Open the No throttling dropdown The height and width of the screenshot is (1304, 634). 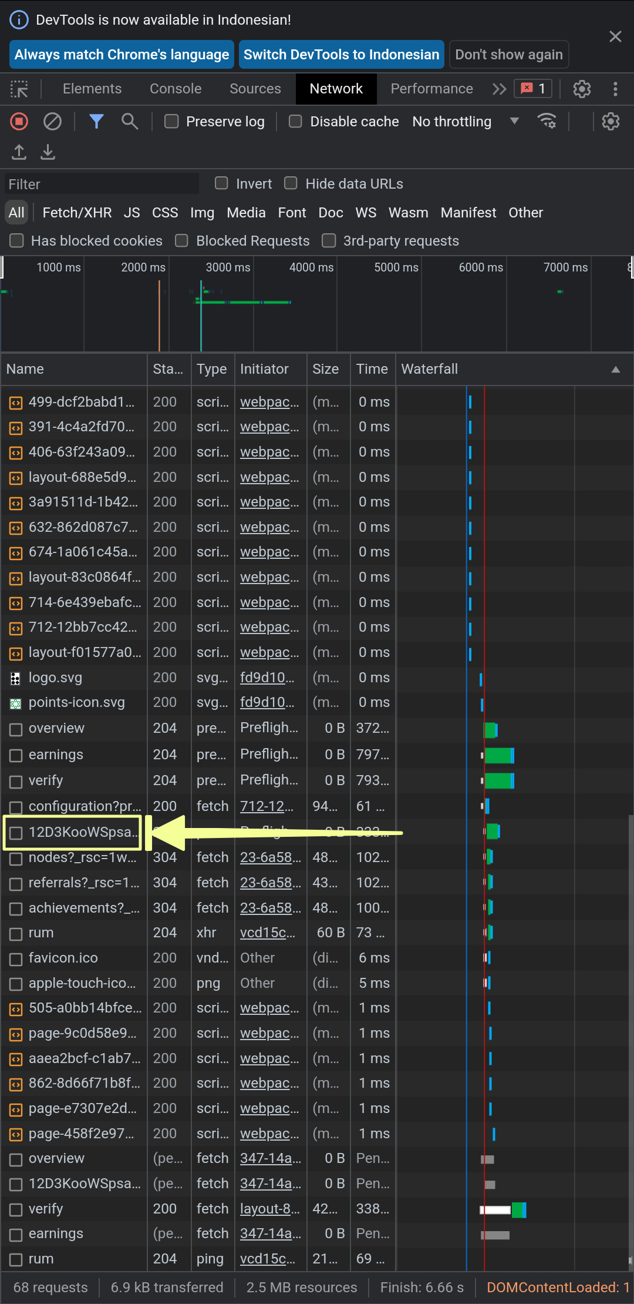(466, 122)
